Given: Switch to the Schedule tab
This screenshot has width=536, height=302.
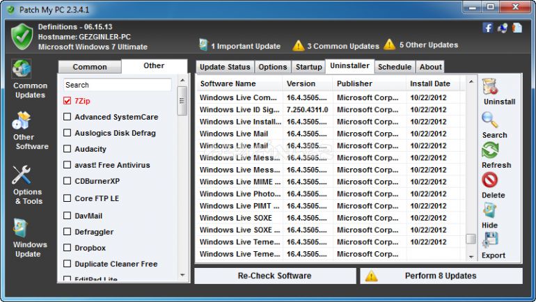Looking at the screenshot, I should [x=395, y=67].
